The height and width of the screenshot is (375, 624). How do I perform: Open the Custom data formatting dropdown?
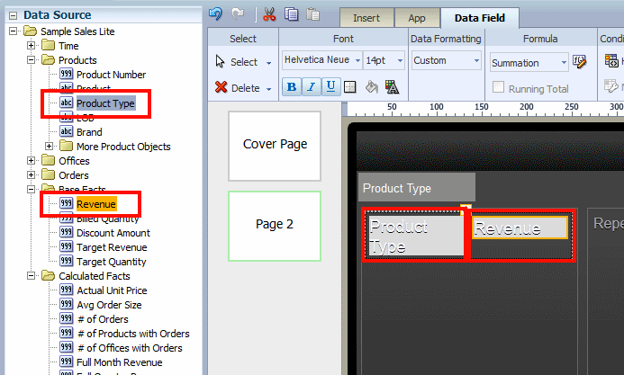[476, 60]
